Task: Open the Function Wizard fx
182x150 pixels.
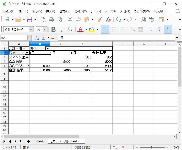Action: pyautogui.click(x=37, y=38)
